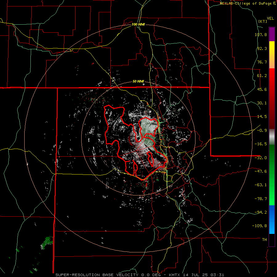Click the 107.8 velocity scale value
The image size is (277, 277).
pos(261,34)
